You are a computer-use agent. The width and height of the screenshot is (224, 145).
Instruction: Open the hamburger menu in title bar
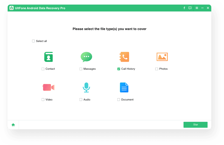coord(197,8)
